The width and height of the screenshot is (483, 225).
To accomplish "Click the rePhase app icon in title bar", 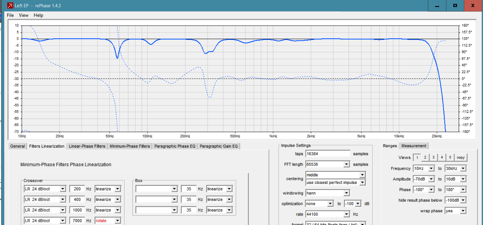I will [10, 5].
